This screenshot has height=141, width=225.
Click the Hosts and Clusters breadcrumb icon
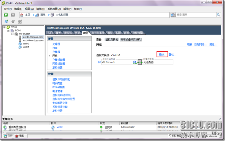52,15
